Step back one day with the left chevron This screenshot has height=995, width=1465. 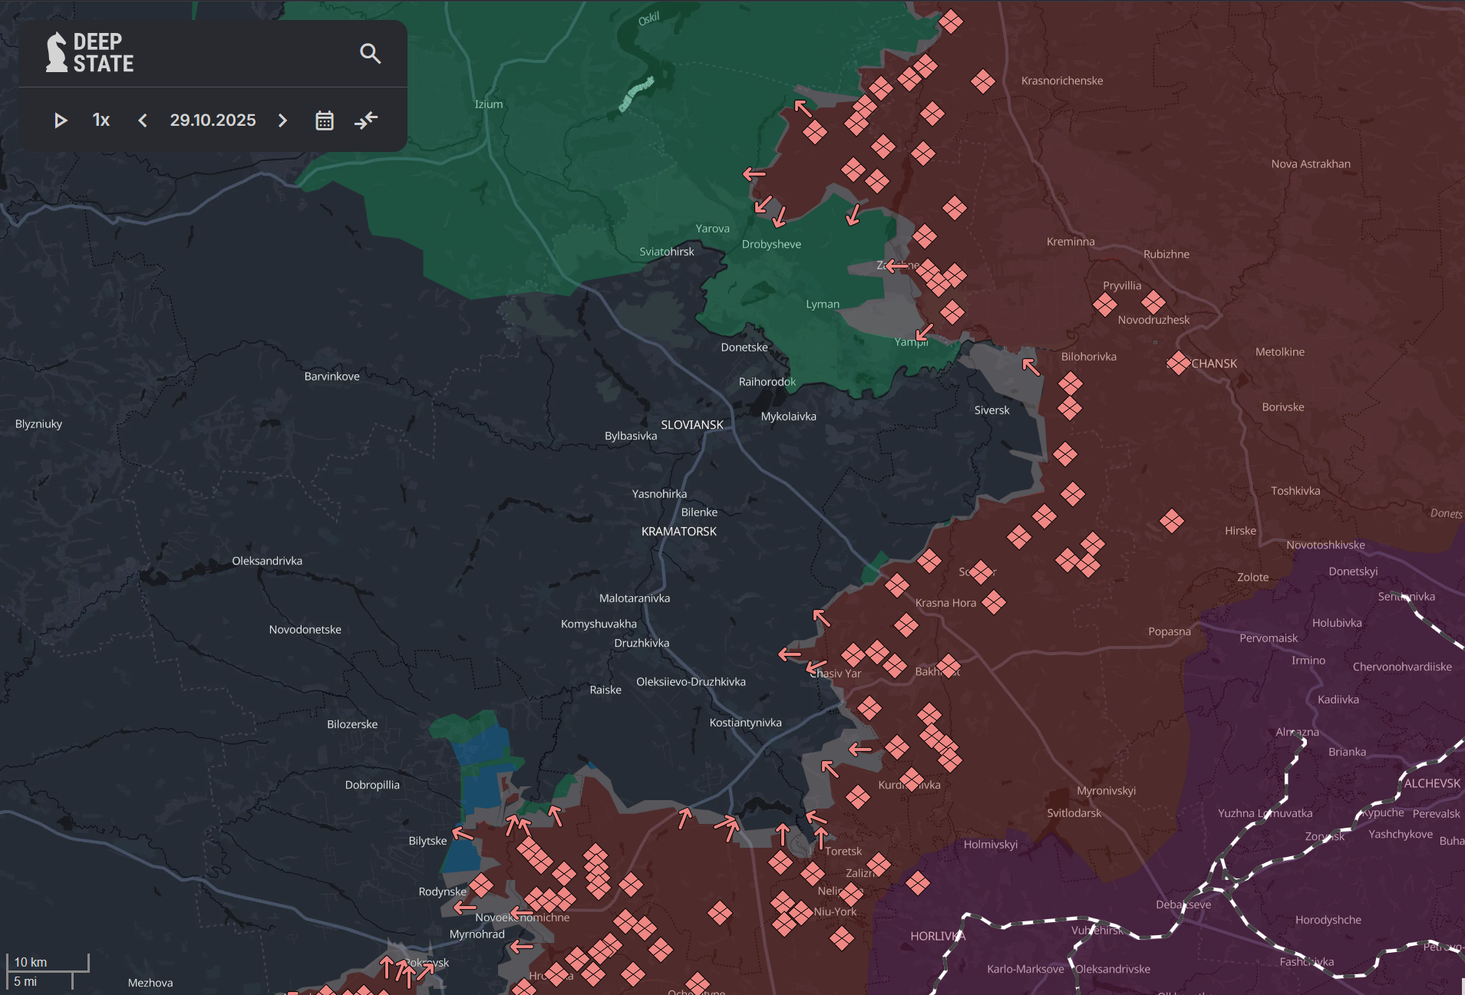point(142,120)
